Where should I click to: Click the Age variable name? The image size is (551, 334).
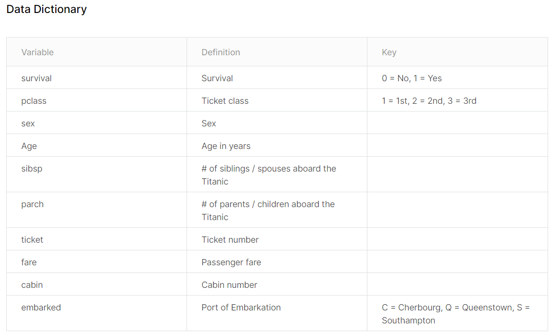pyautogui.click(x=29, y=146)
